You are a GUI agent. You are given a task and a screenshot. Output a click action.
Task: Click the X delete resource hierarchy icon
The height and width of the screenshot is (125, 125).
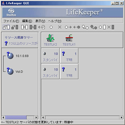pos(60,27)
